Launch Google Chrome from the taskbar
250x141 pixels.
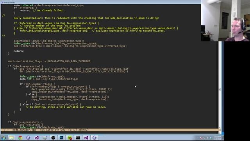coord(20,137)
